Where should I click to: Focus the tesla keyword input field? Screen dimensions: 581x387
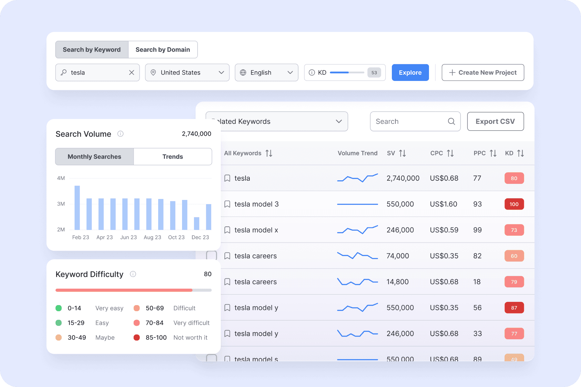pos(97,73)
